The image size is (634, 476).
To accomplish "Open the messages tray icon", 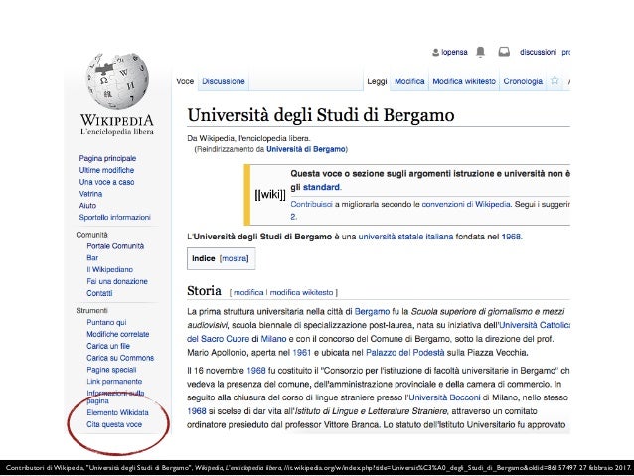I will pyautogui.click(x=504, y=52).
